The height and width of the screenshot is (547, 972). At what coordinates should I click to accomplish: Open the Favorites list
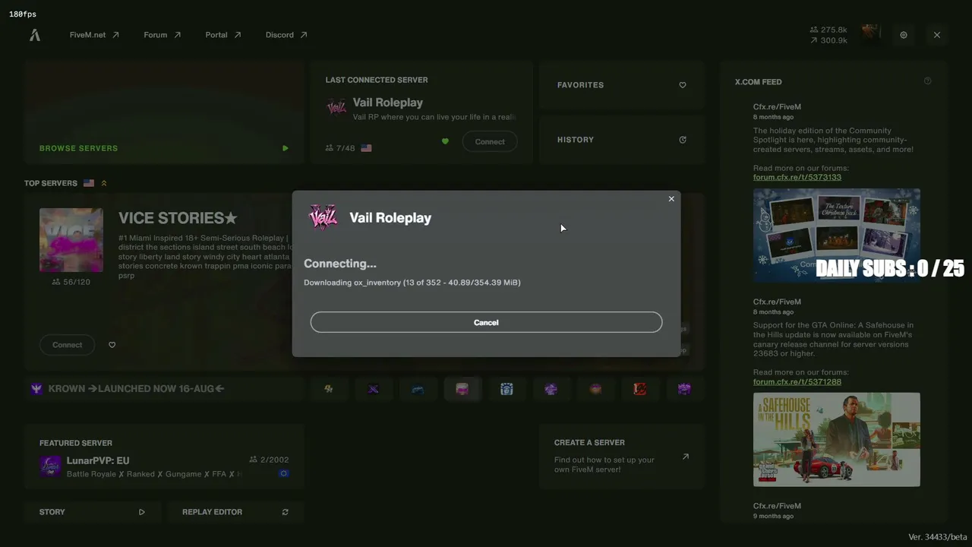point(622,85)
